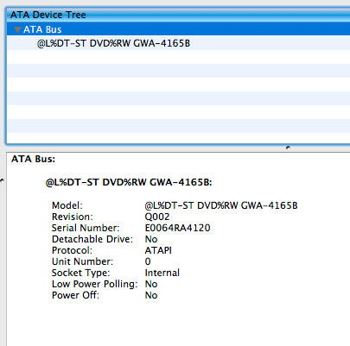Click the 'Model:' label
The height and width of the screenshot is (346, 350).
67,205
